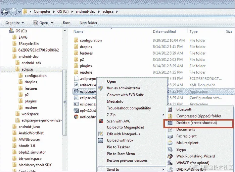Image resolution: width=235 pixels, height=172 pixels.
Task: Click the navigation pane scroll-up arrow
Action: pos(65,30)
